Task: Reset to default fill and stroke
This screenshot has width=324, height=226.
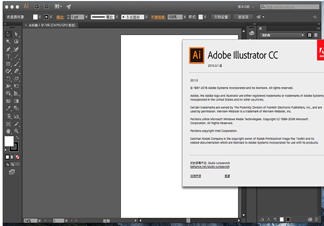Action: pos(6,150)
